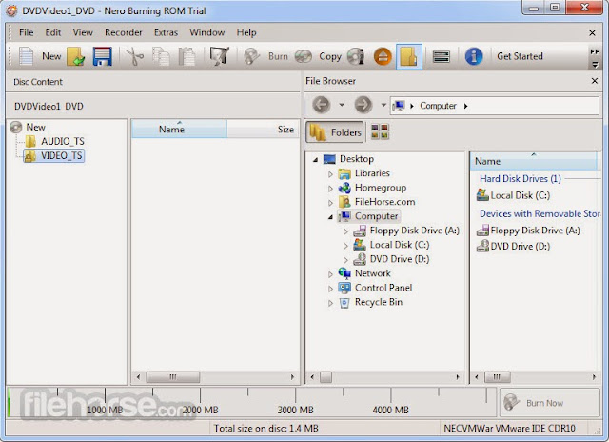
Task: Expand Local Disk (C:) tree node
Action: tap(345, 246)
